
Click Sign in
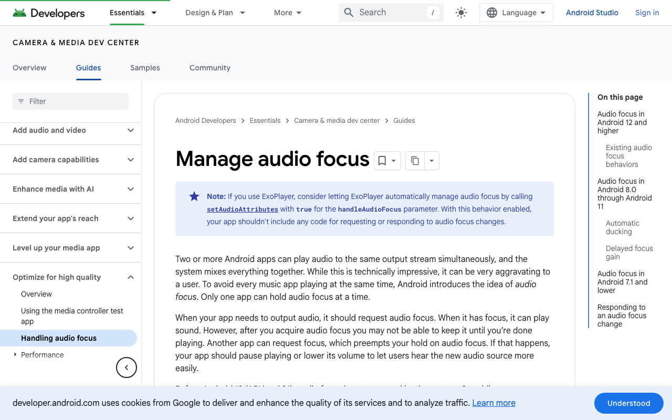[x=647, y=13]
